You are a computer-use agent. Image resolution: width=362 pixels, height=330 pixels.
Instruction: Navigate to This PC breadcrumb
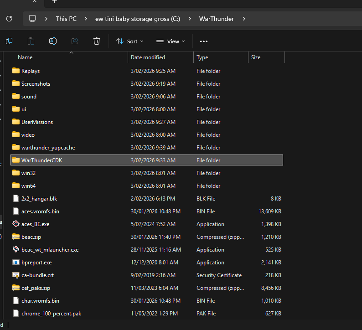tap(66, 19)
